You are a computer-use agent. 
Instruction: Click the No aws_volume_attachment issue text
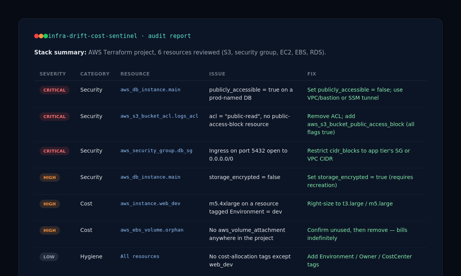coord(247,234)
